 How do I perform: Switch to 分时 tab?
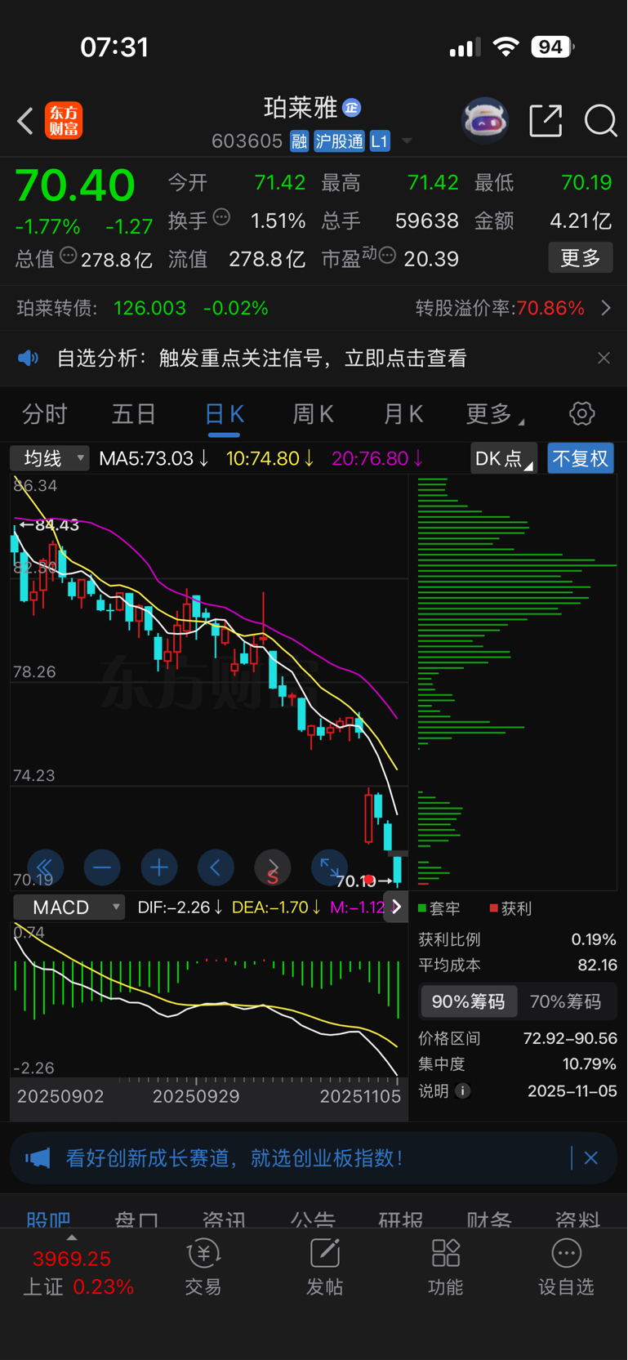pos(45,414)
